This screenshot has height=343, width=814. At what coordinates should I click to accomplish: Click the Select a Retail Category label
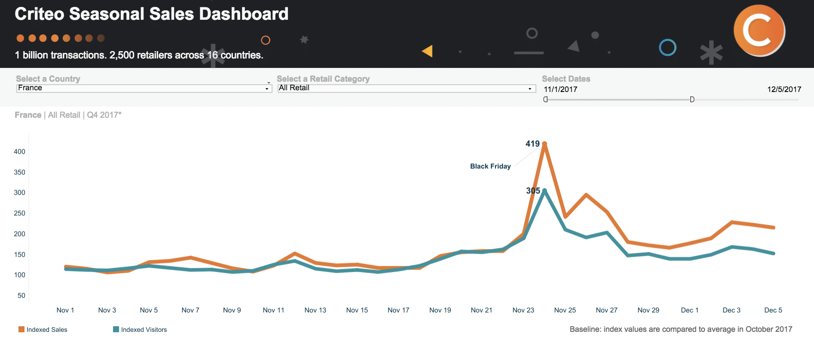323,79
